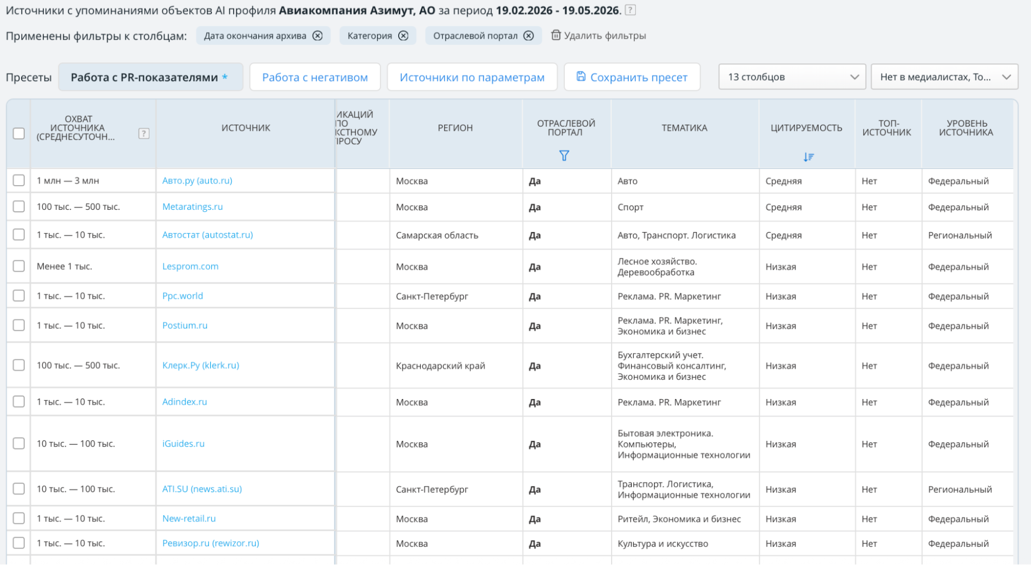The height and width of the screenshot is (565, 1031).
Task: Open the help icon in the 'Охват источника' header
Action: point(144,134)
